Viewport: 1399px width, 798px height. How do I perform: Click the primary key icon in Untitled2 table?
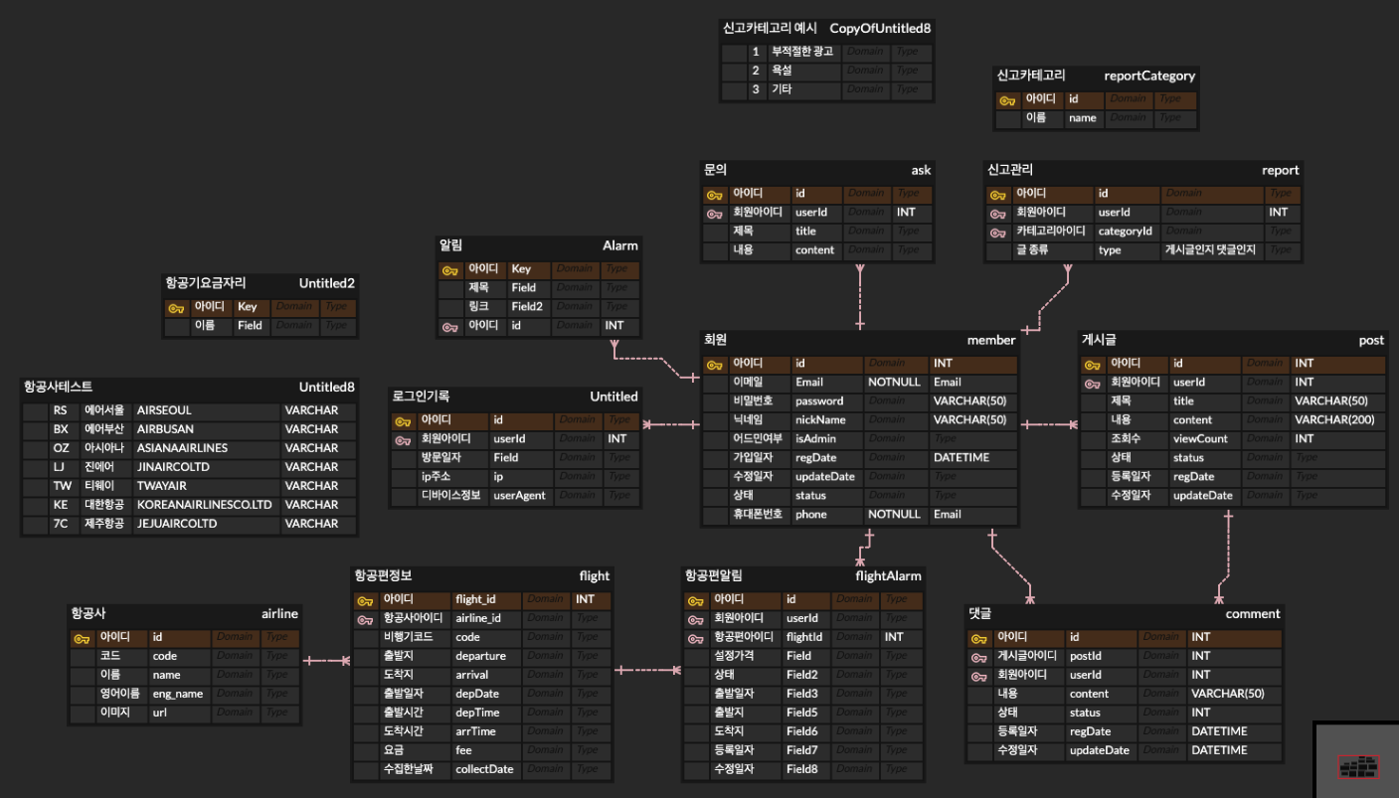[x=176, y=306]
